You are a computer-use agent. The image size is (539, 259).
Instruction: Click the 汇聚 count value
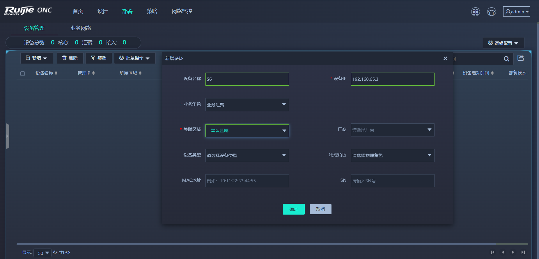pyautogui.click(x=100, y=42)
